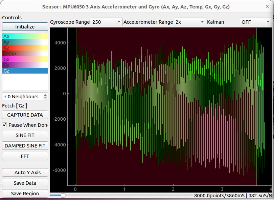This screenshot has width=274, height=200.
Task: Click the horizontal slider handle below plot
Action: pyautogui.click(x=63, y=195)
